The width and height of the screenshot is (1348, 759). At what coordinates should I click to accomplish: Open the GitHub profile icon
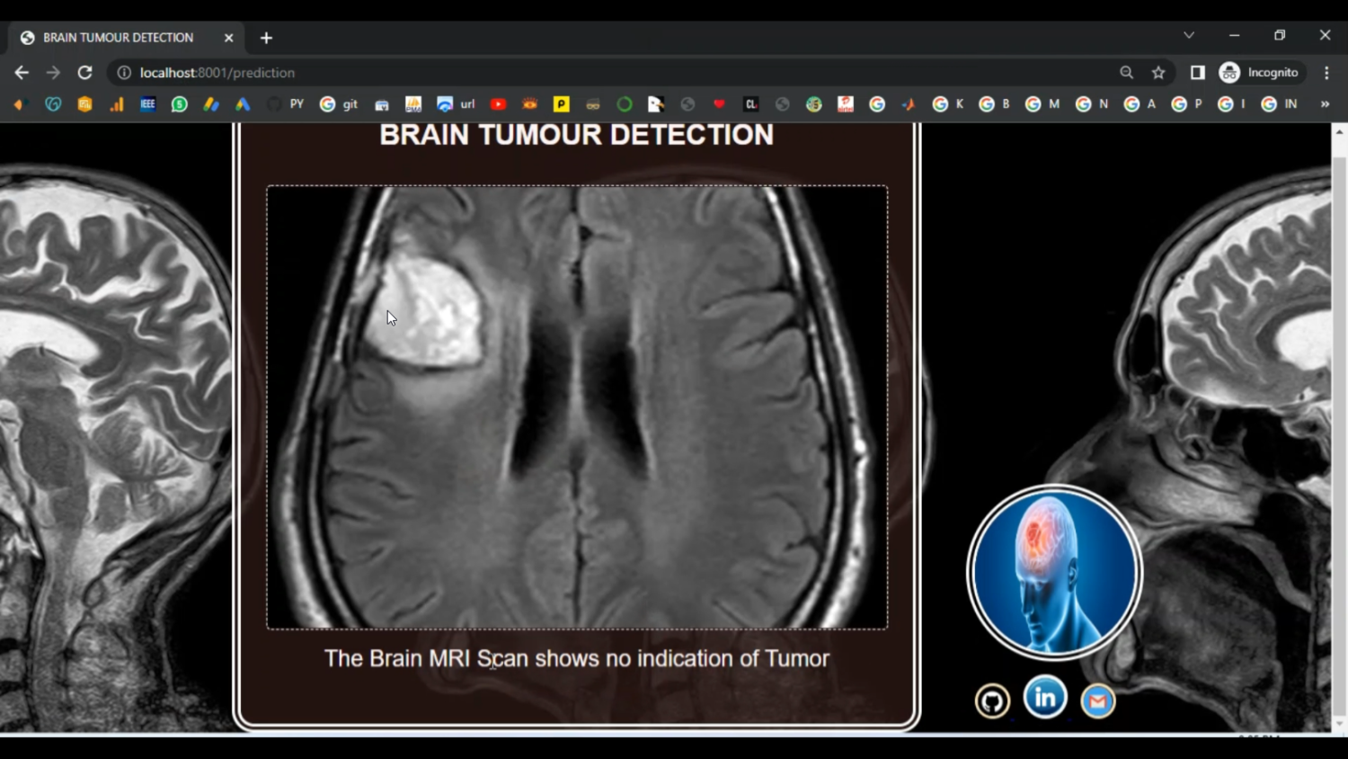click(992, 701)
